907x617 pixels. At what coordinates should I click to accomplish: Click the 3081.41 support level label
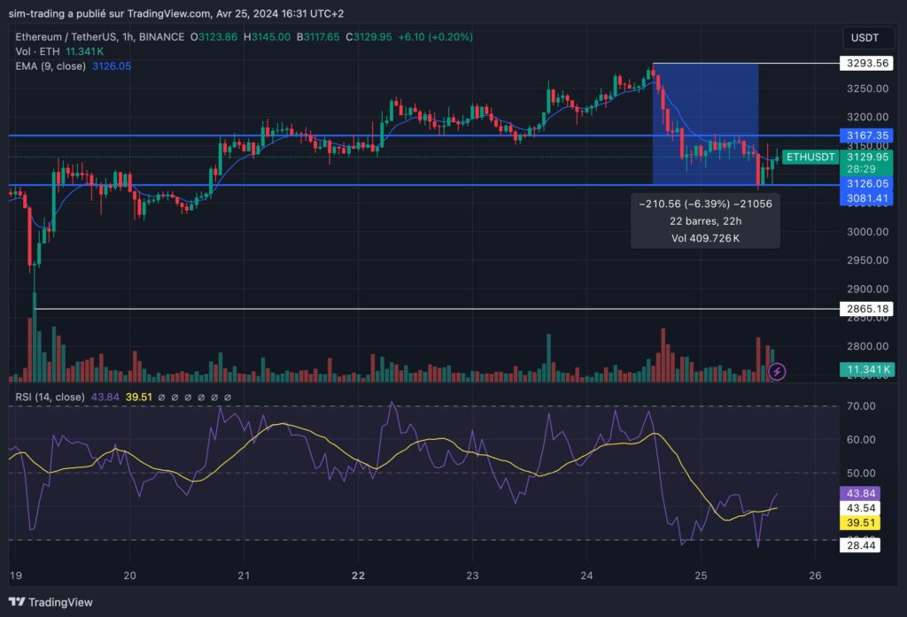click(866, 198)
